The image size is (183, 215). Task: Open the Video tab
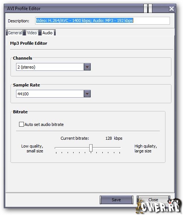[x=32, y=33]
